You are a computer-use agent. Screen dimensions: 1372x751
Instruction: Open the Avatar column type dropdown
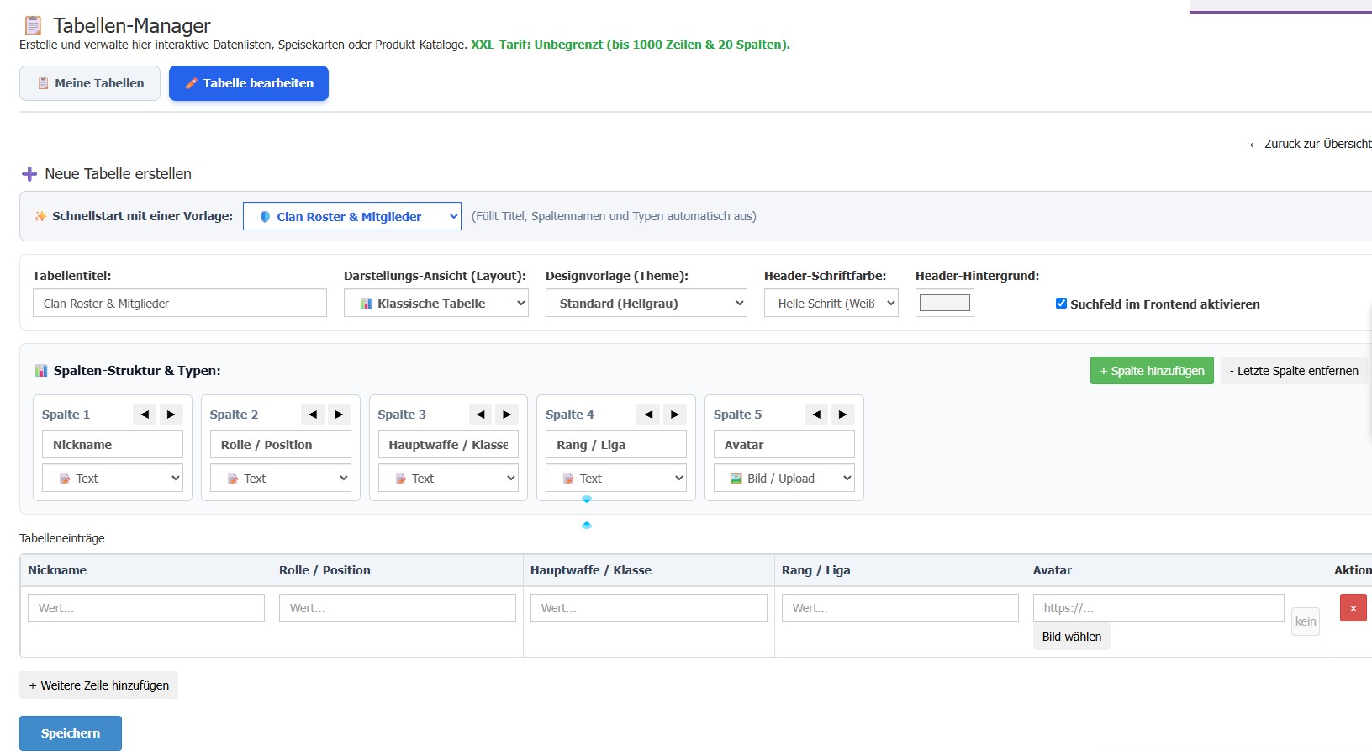pos(784,479)
